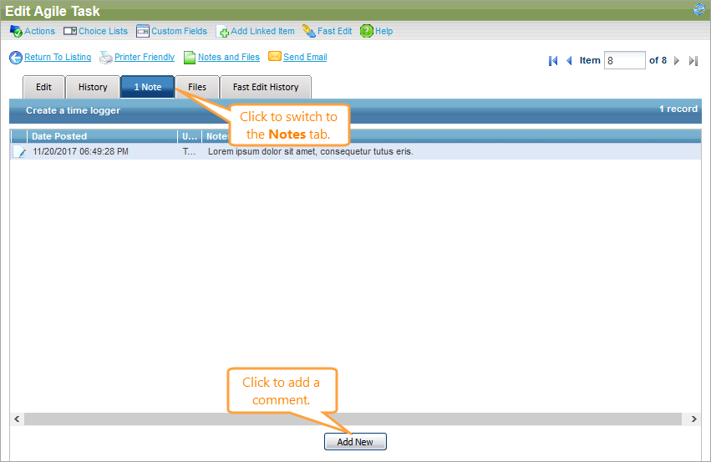Click the U... column header
Viewport: 711px width, 462px height.
[x=190, y=136]
